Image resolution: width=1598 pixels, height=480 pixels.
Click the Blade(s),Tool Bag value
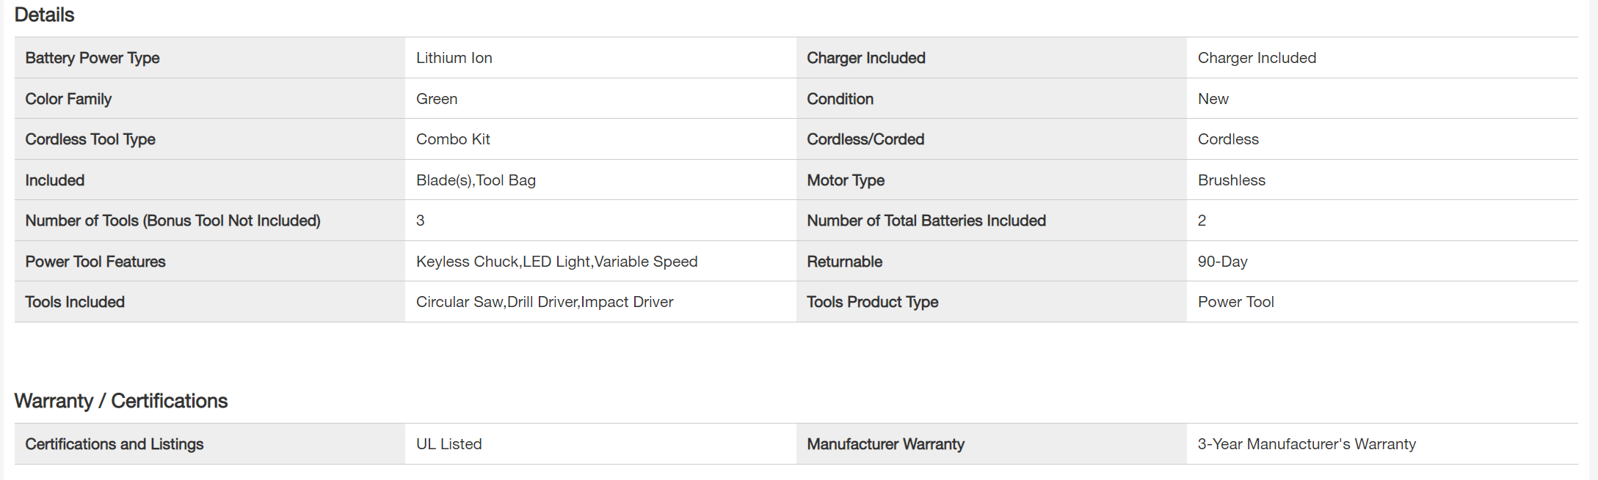point(476,180)
